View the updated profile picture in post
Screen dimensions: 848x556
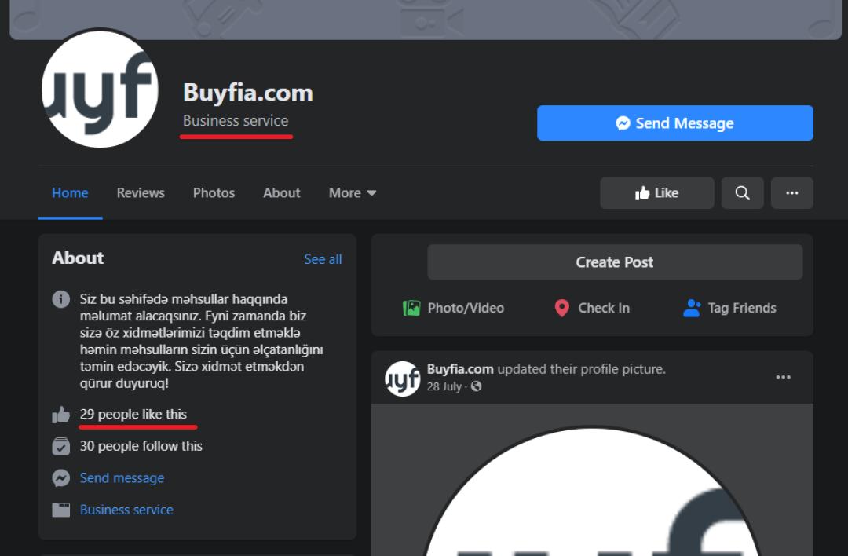click(592, 480)
